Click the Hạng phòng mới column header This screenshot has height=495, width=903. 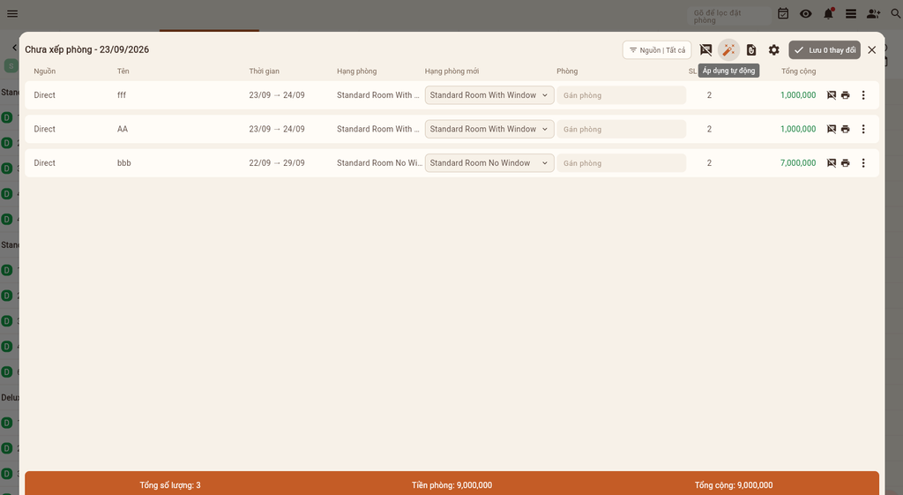point(452,71)
